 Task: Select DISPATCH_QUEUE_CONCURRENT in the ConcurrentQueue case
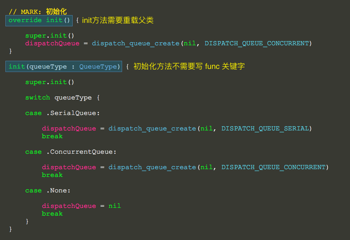click(x=274, y=167)
